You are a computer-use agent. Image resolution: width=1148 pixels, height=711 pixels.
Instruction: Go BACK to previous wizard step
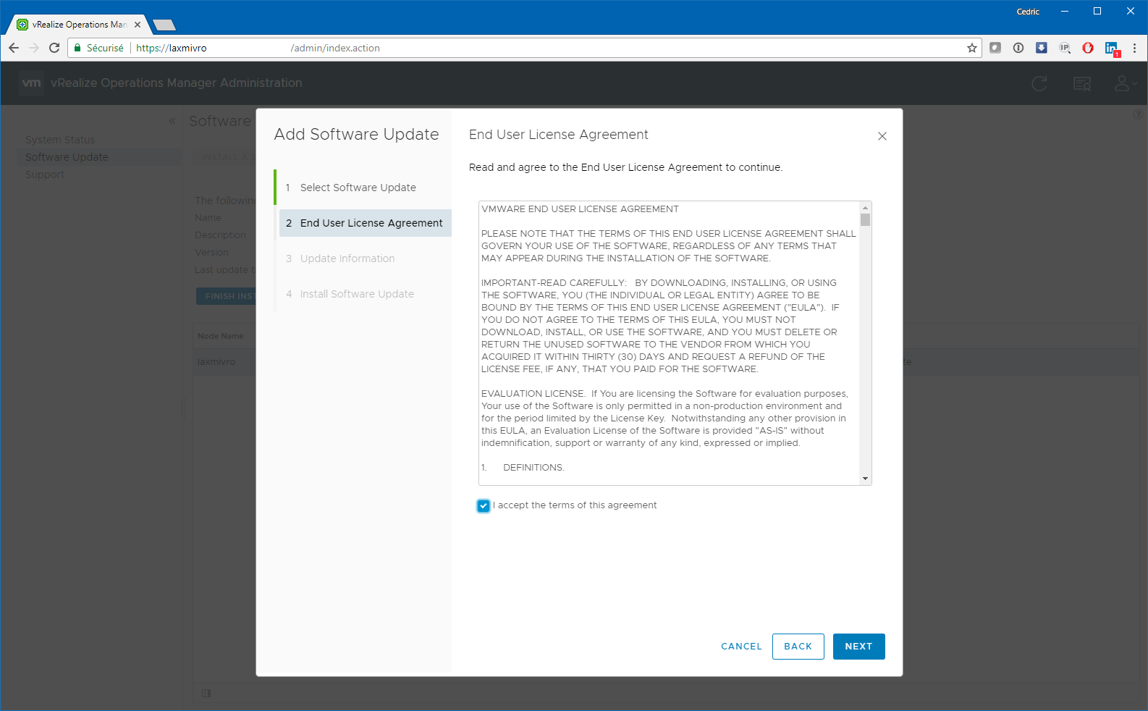point(798,647)
